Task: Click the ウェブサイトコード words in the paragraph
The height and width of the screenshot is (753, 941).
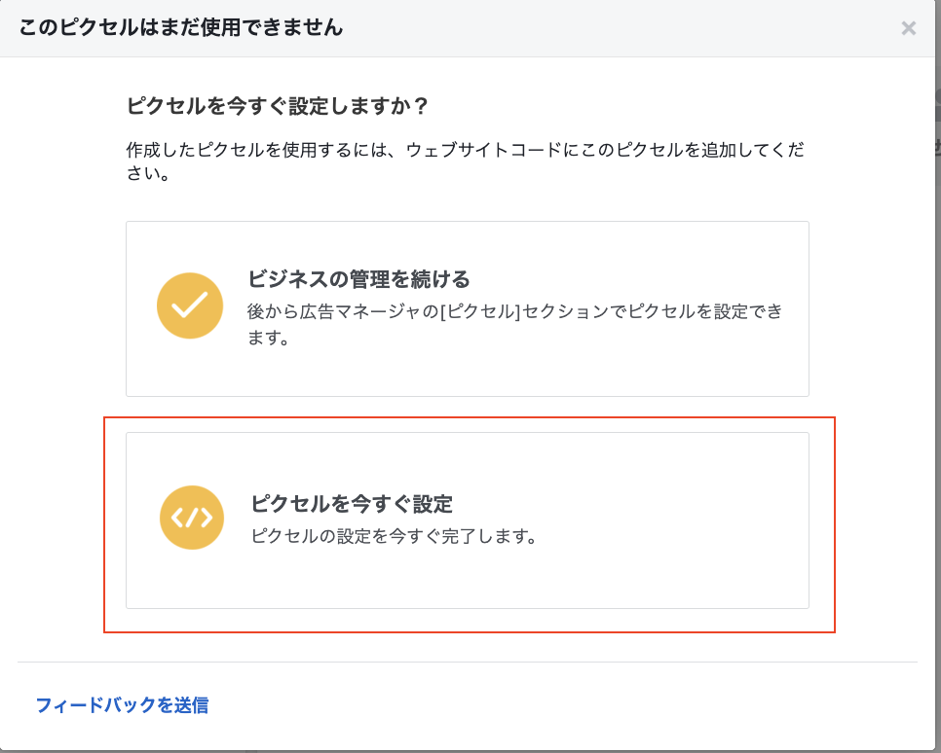Action: pos(484,149)
